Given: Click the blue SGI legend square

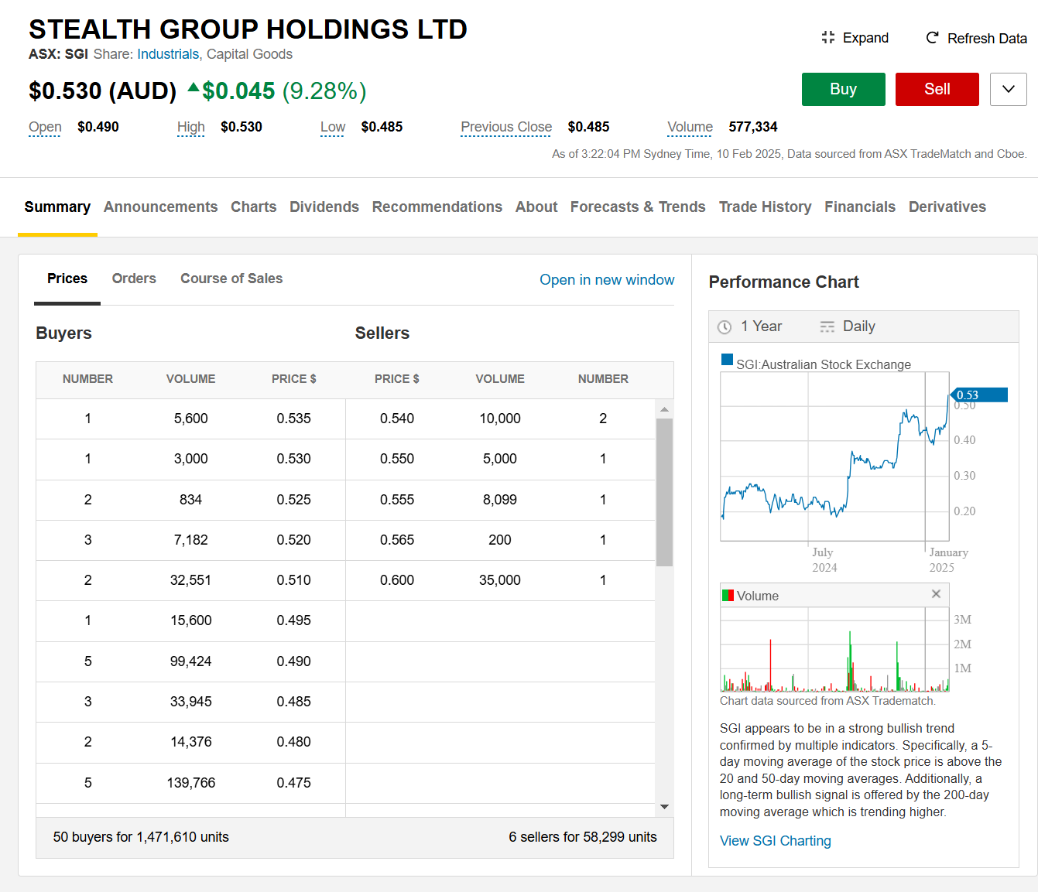Looking at the screenshot, I should pos(727,360).
